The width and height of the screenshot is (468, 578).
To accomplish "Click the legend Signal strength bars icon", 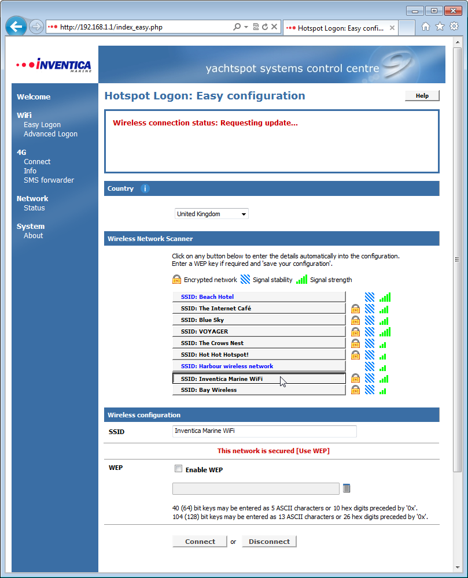I will click(x=301, y=279).
